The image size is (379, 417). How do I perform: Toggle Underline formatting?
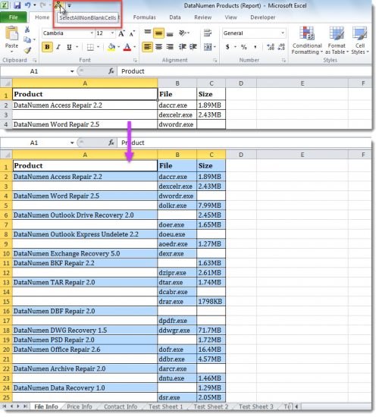69,47
